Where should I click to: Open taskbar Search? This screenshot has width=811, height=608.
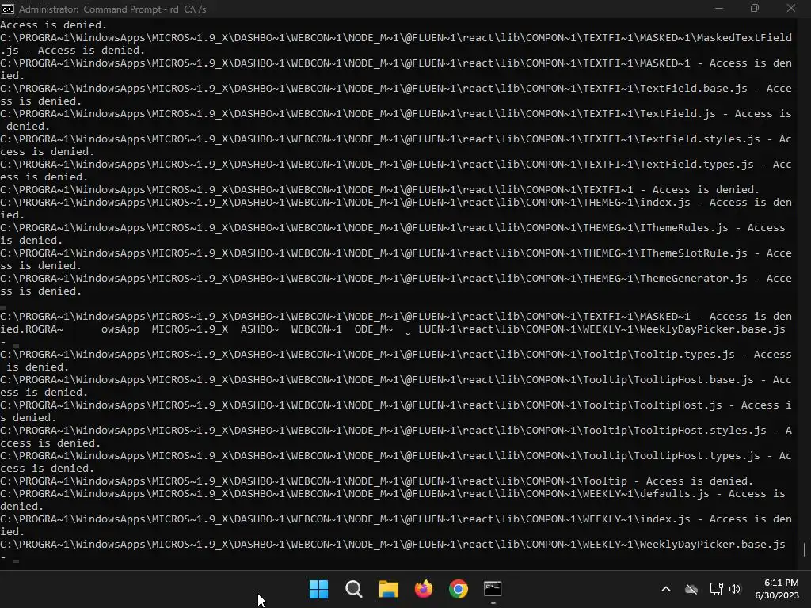(x=354, y=589)
